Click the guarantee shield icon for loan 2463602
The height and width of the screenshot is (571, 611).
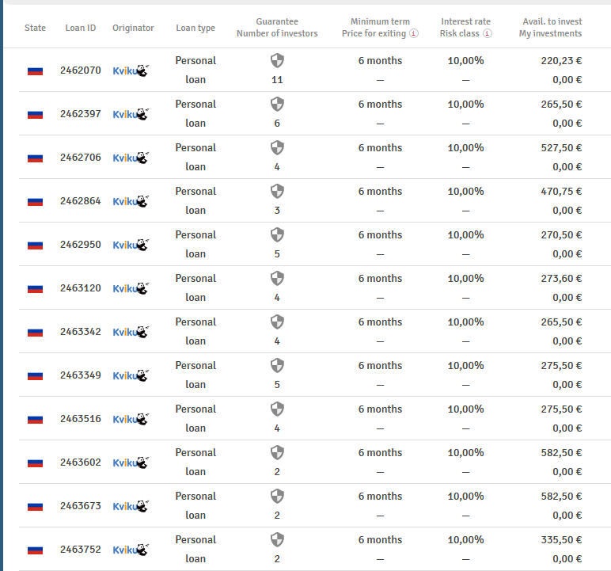(277, 452)
